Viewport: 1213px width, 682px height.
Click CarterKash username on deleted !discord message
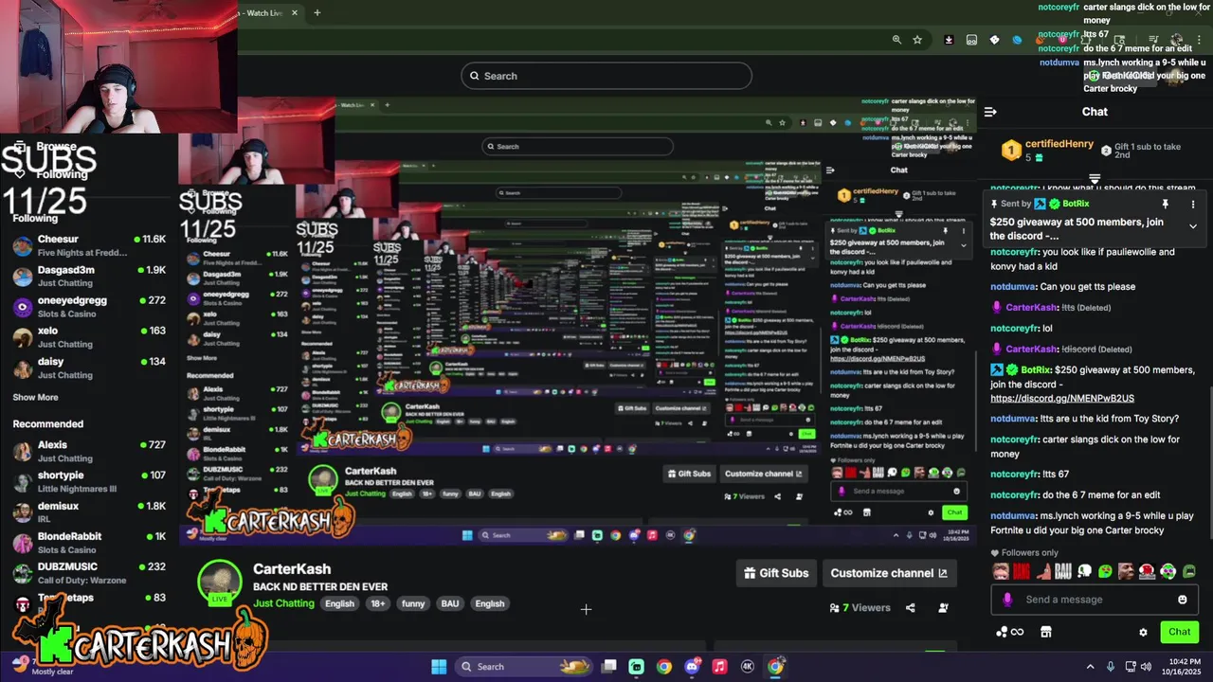click(x=1031, y=349)
